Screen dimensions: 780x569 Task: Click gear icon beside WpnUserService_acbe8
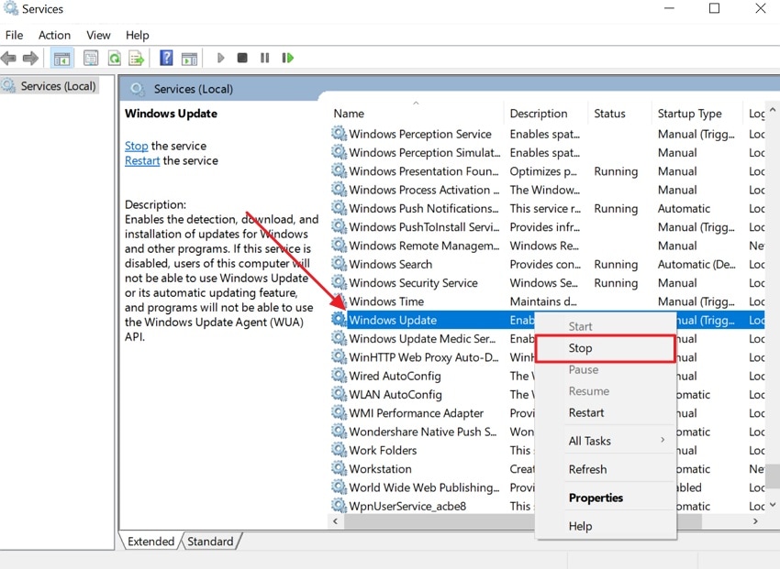[340, 506]
